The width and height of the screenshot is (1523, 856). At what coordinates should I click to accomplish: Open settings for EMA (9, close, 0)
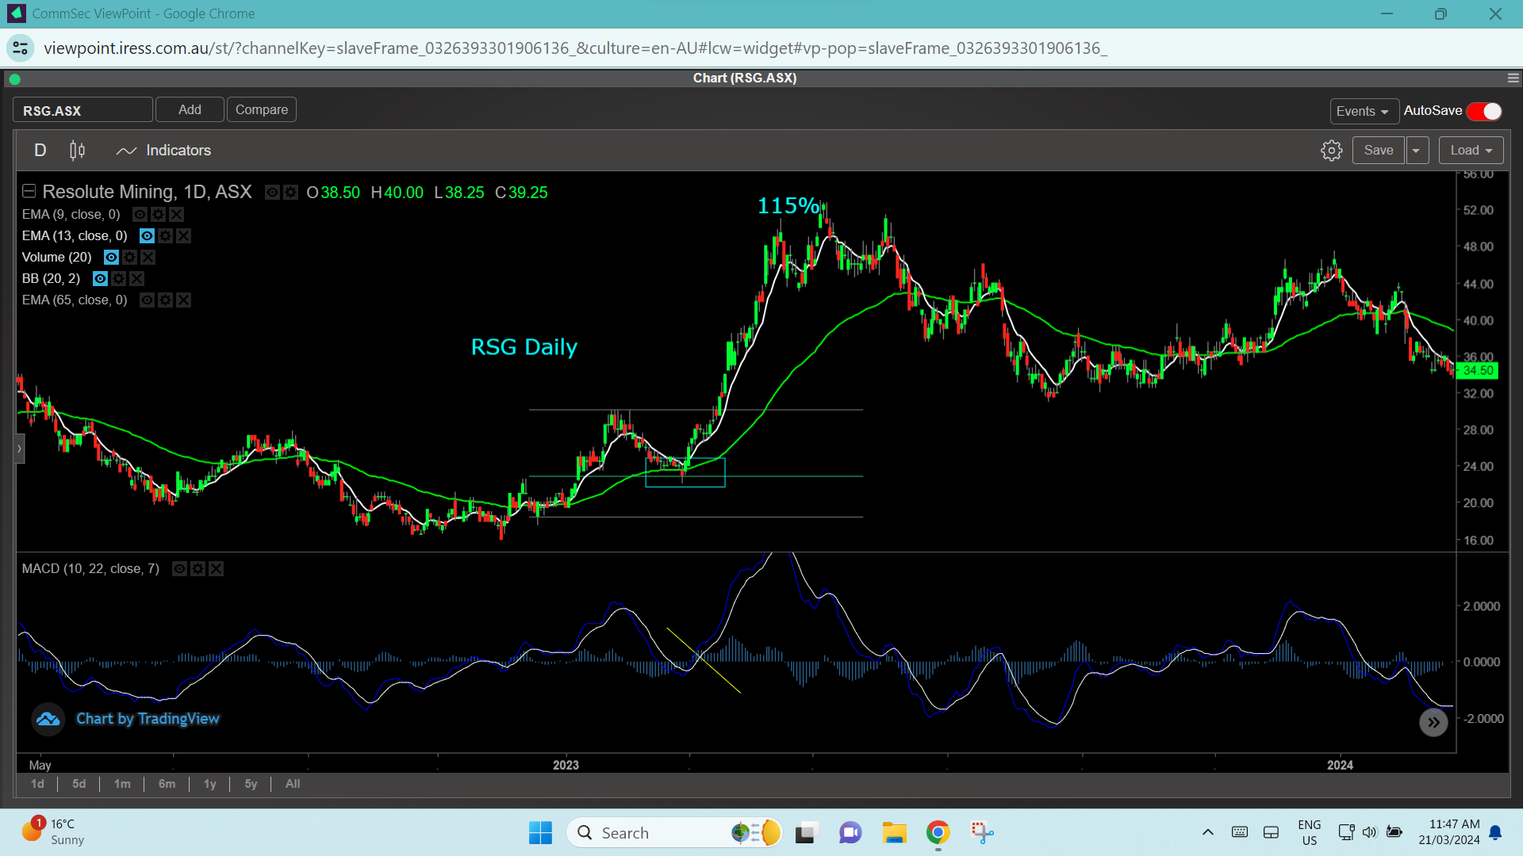click(x=159, y=215)
